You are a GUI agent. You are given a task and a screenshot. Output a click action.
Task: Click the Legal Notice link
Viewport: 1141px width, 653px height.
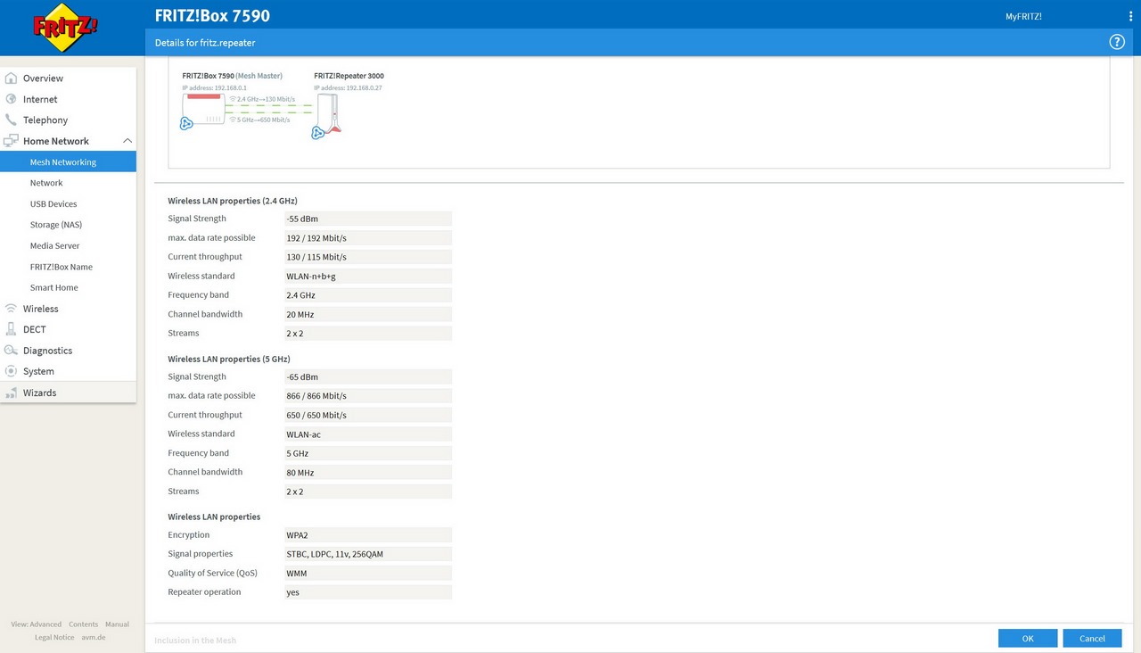click(x=54, y=638)
